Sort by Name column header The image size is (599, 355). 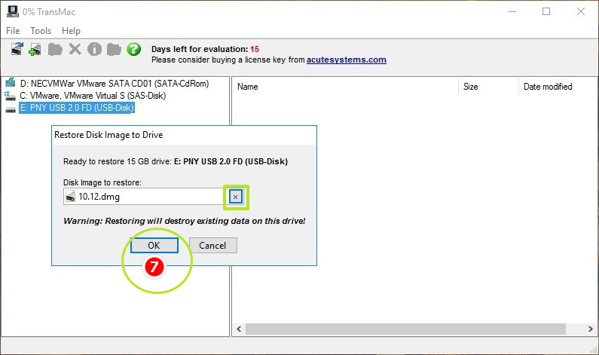coord(248,87)
